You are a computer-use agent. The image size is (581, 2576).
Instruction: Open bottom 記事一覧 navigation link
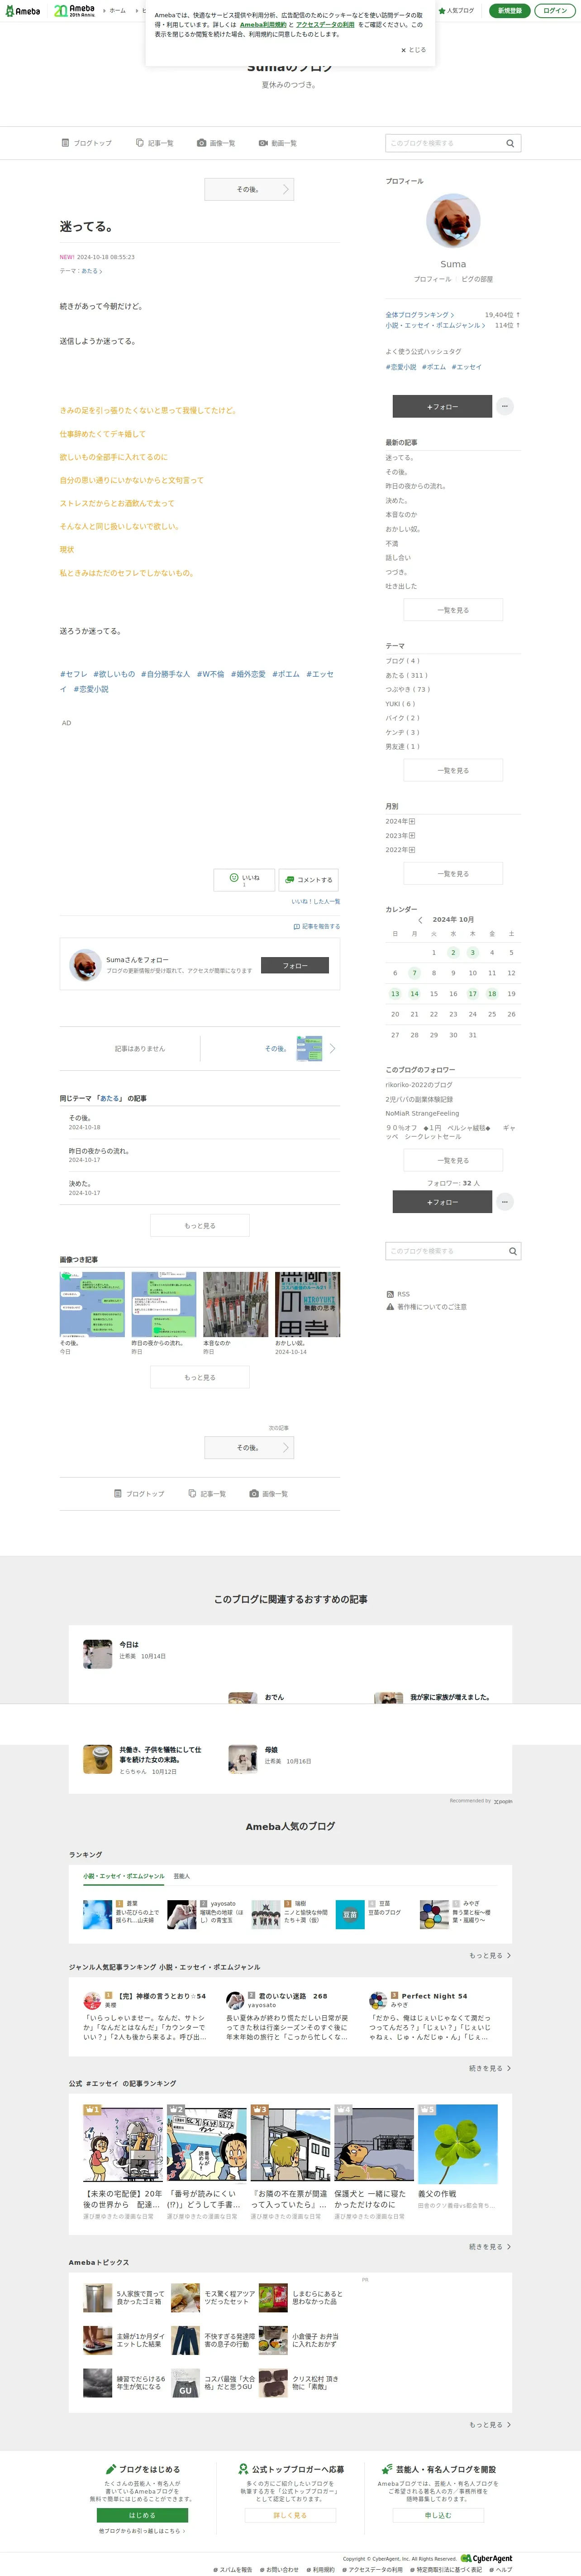coord(207,1494)
